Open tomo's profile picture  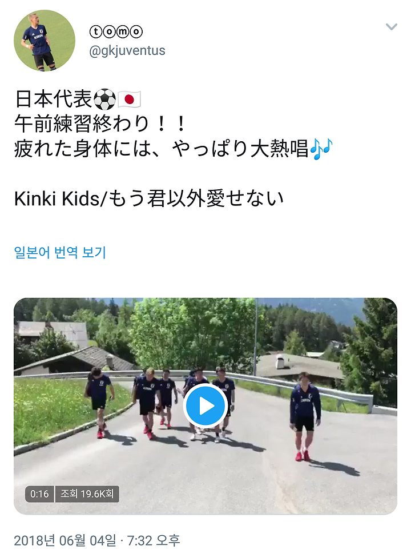45,41
